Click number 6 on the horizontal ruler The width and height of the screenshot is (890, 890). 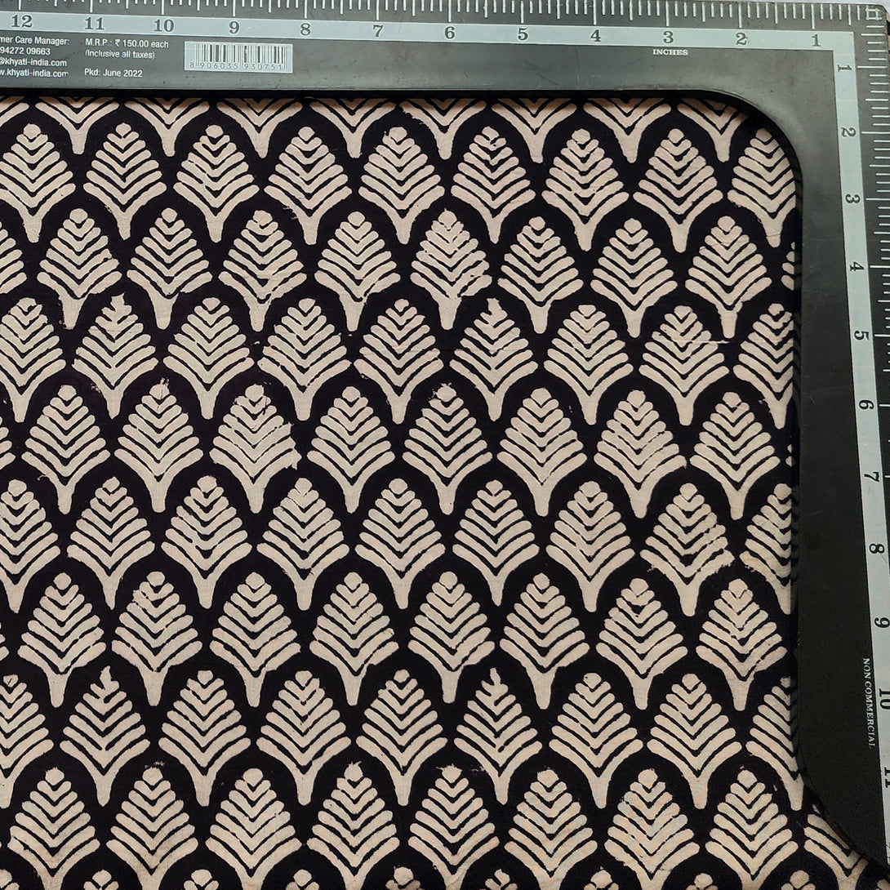(450, 32)
